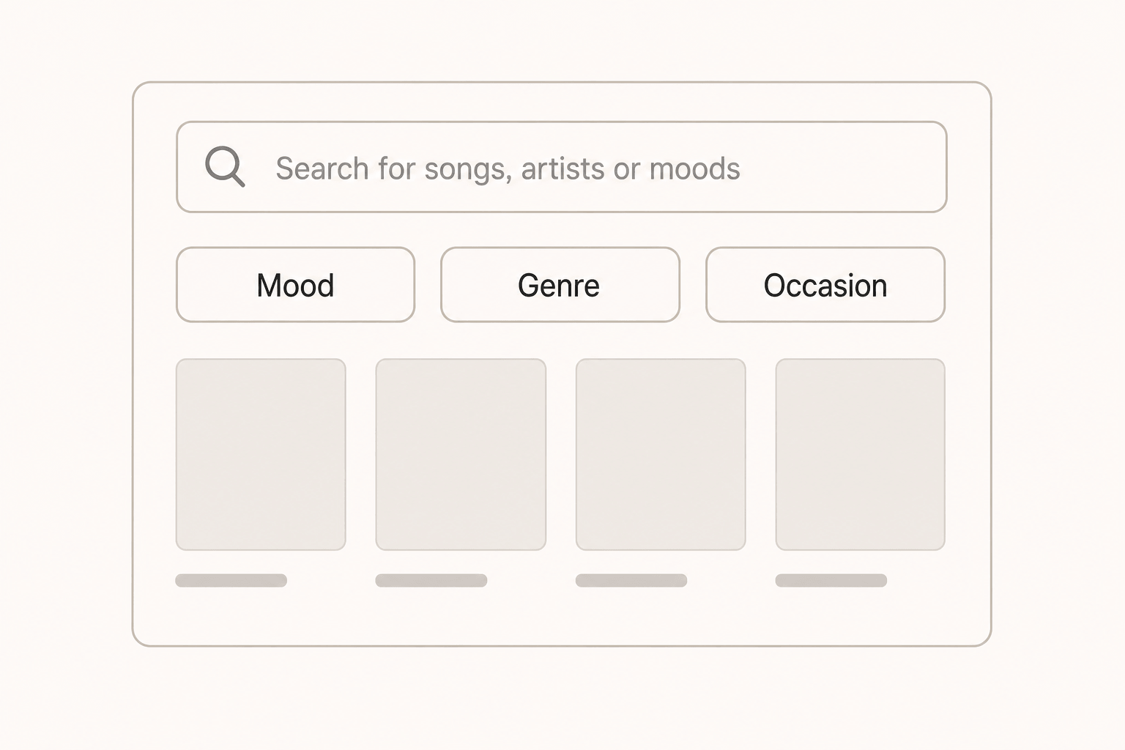Screen dimensions: 1125x750
Task: Open the Occasion filter button
Action: [x=825, y=285]
